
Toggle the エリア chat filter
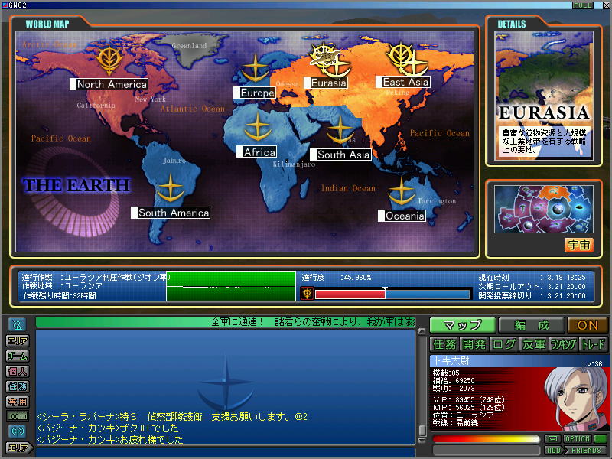pos(18,340)
